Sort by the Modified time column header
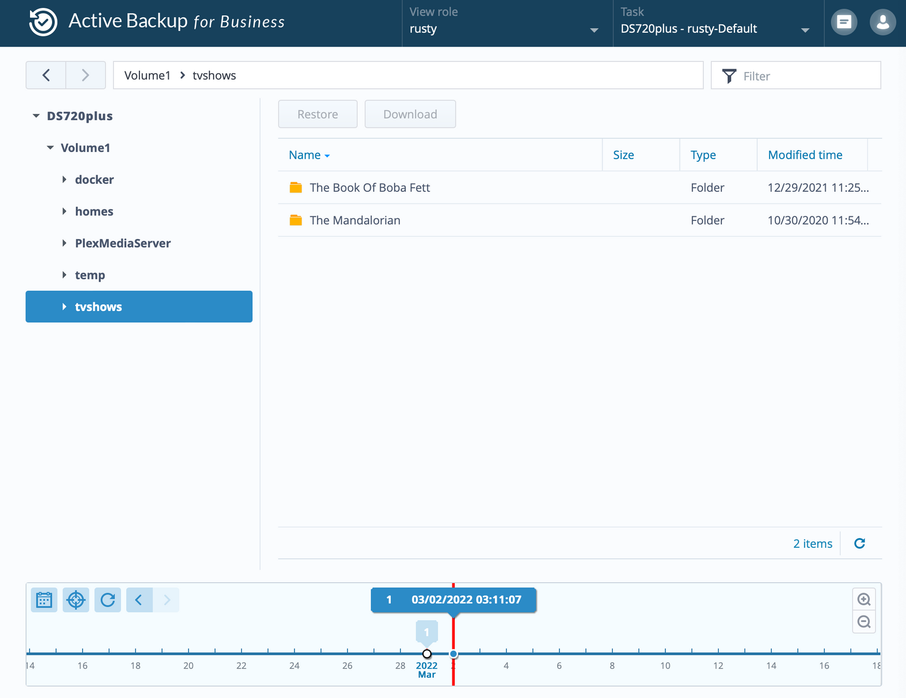 813,155
